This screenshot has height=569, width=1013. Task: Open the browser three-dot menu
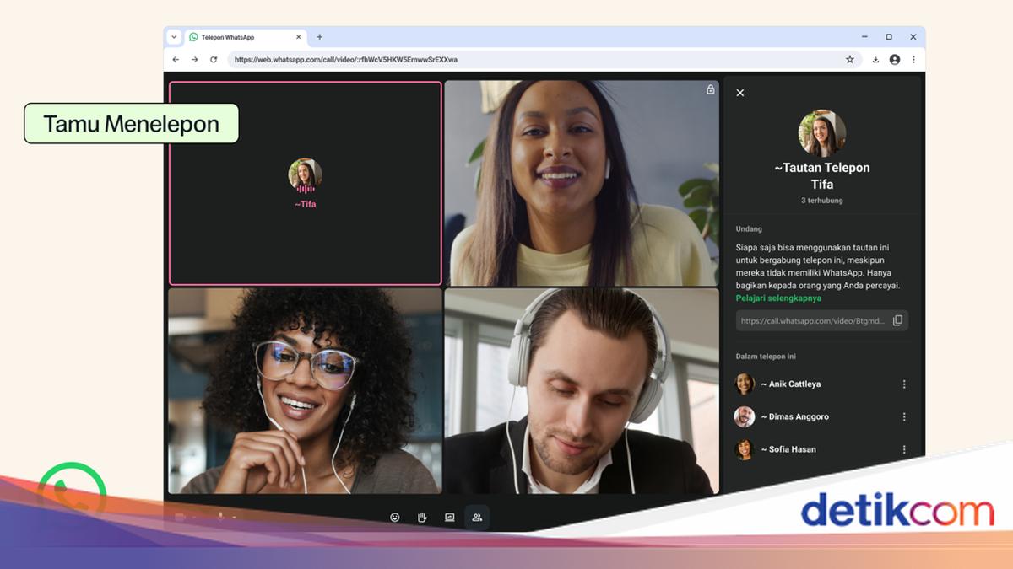[x=913, y=60]
